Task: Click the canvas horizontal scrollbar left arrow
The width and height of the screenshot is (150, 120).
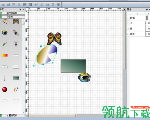Action: pos(27,116)
